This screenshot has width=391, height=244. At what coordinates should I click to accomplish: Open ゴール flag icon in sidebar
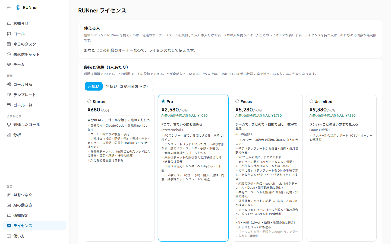point(9,34)
